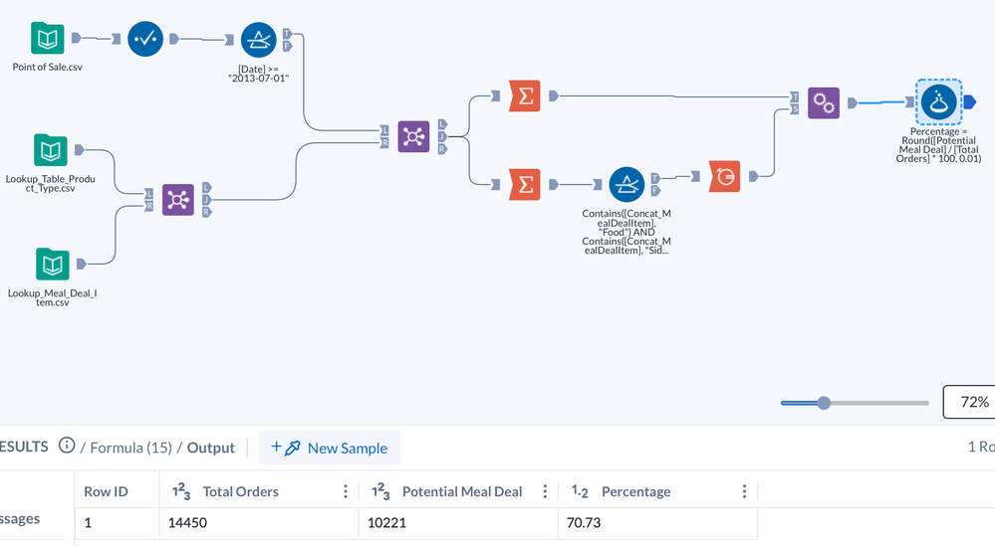Screen dimensions: 995x547
Task: Click the central Join tool icon
Action: click(x=413, y=136)
